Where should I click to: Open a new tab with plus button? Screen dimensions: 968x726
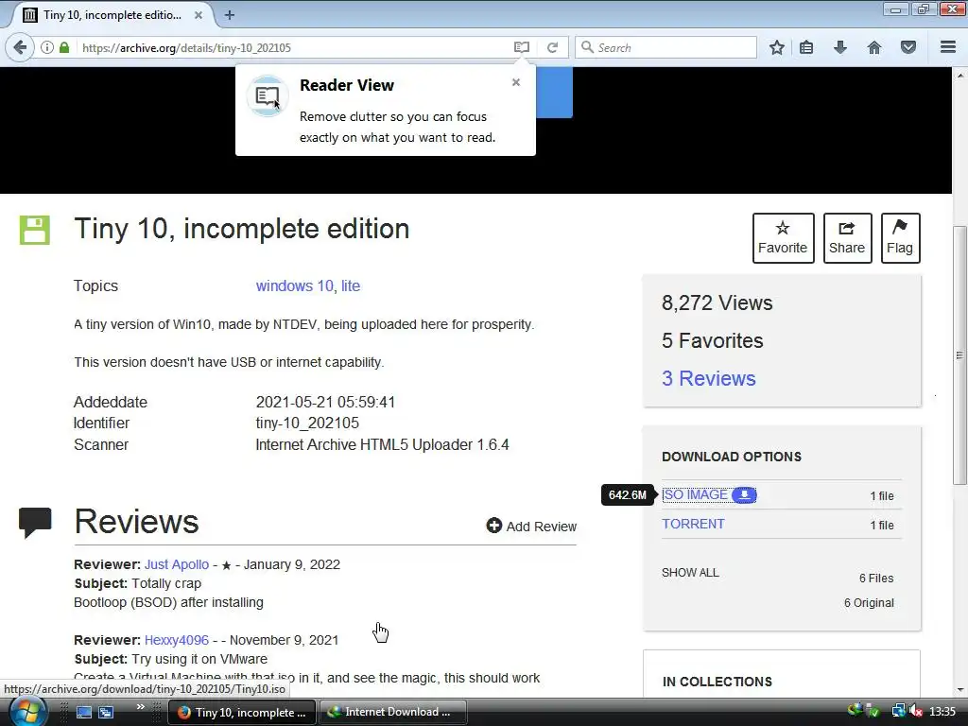[x=230, y=15]
